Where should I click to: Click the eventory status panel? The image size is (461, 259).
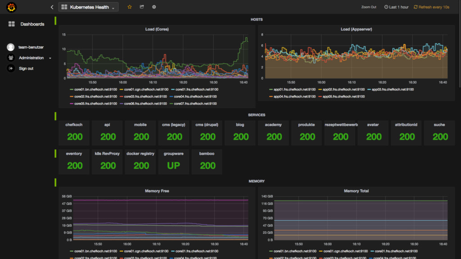(x=74, y=162)
